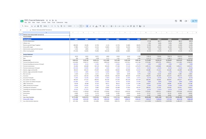
Task: Check the cloud document status icon
Action: [x=56, y=20]
